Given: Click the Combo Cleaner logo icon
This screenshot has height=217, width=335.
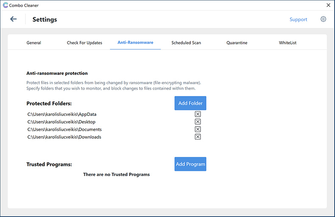Looking at the screenshot, I should tap(6, 5).
